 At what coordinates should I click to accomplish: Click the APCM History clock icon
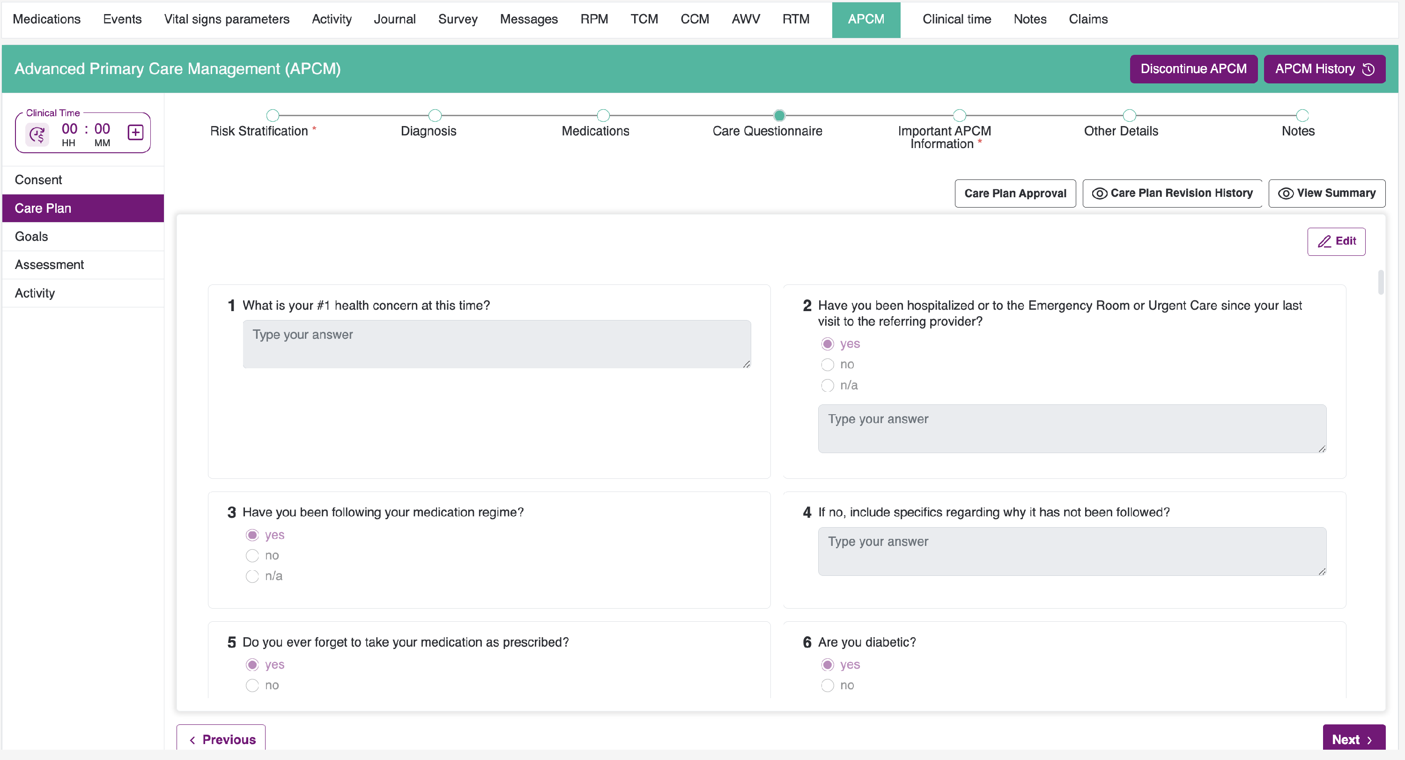(x=1368, y=69)
